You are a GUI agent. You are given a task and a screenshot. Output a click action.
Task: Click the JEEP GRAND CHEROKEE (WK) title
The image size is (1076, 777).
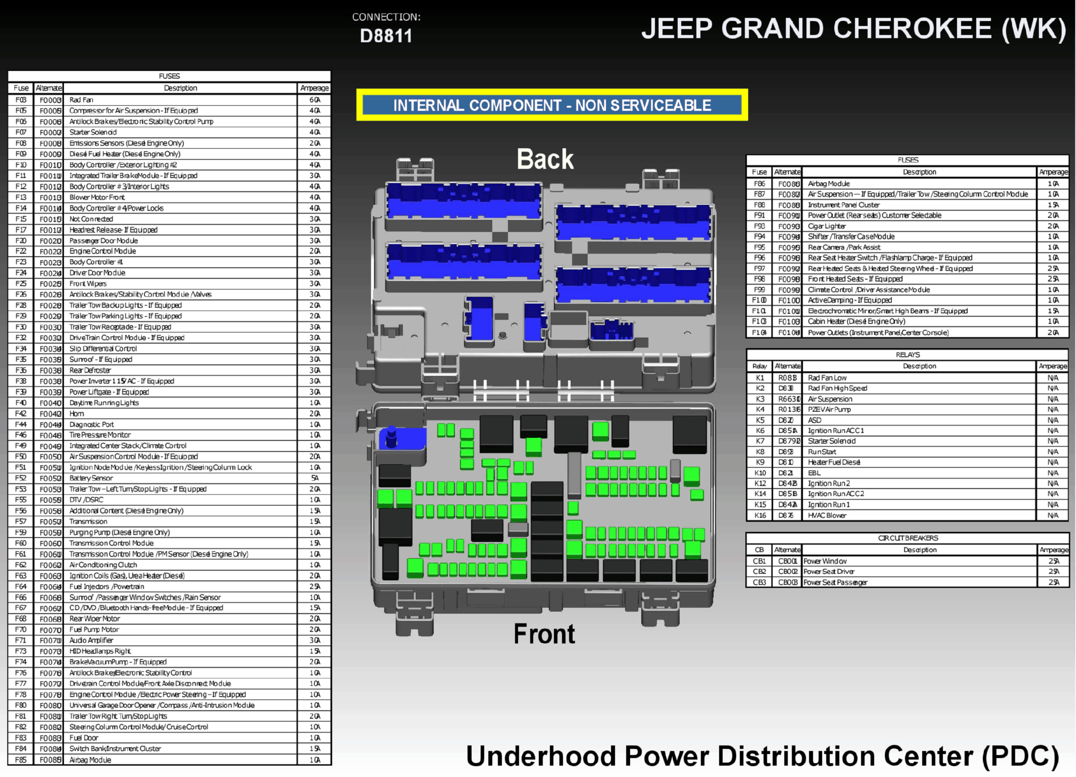(854, 28)
